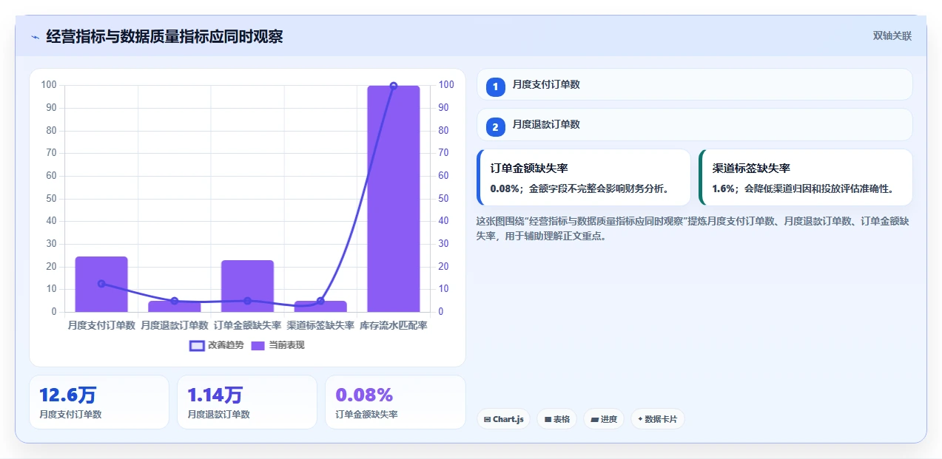This screenshot has width=942, height=459.
Task: Select the number 1 badge icon
Action: click(x=496, y=87)
